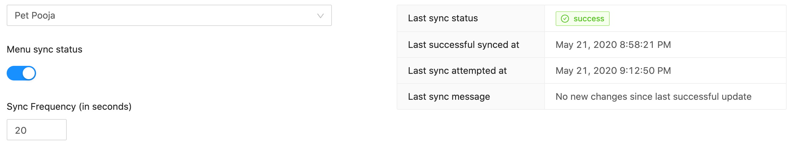The height and width of the screenshot is (145, 798).
Task: Select the Last sync status row label
Action: point(443,18)
